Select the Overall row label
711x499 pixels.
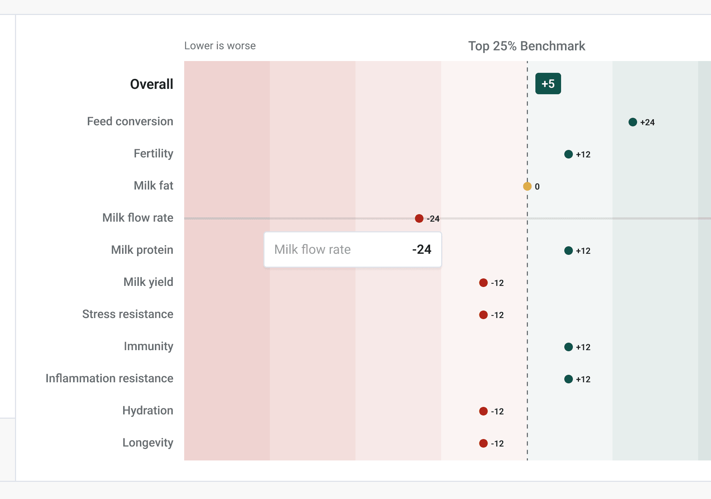pyautogui.click(x=151, y=84)
